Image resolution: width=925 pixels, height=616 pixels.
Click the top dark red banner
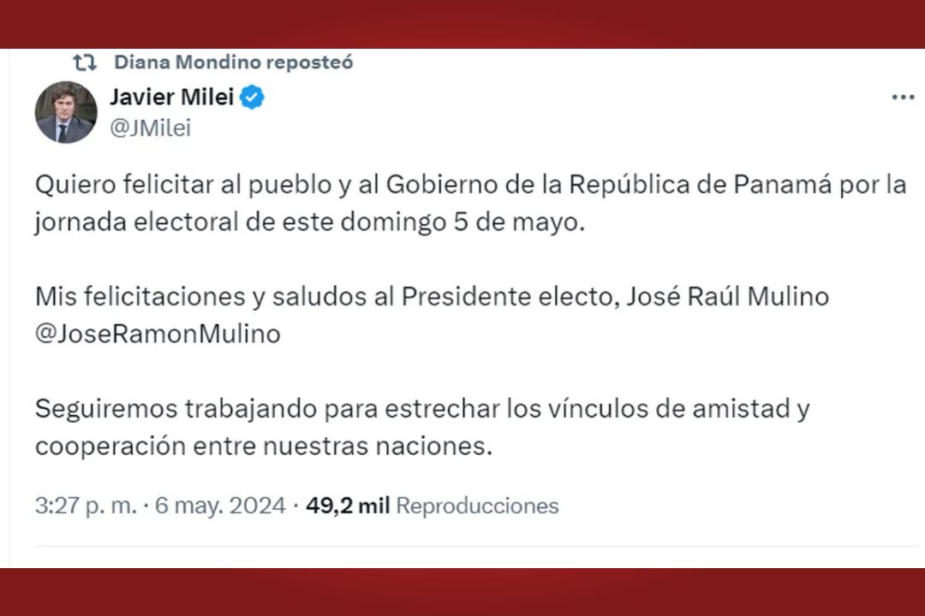pyautogui.click(x=462, y=24)
